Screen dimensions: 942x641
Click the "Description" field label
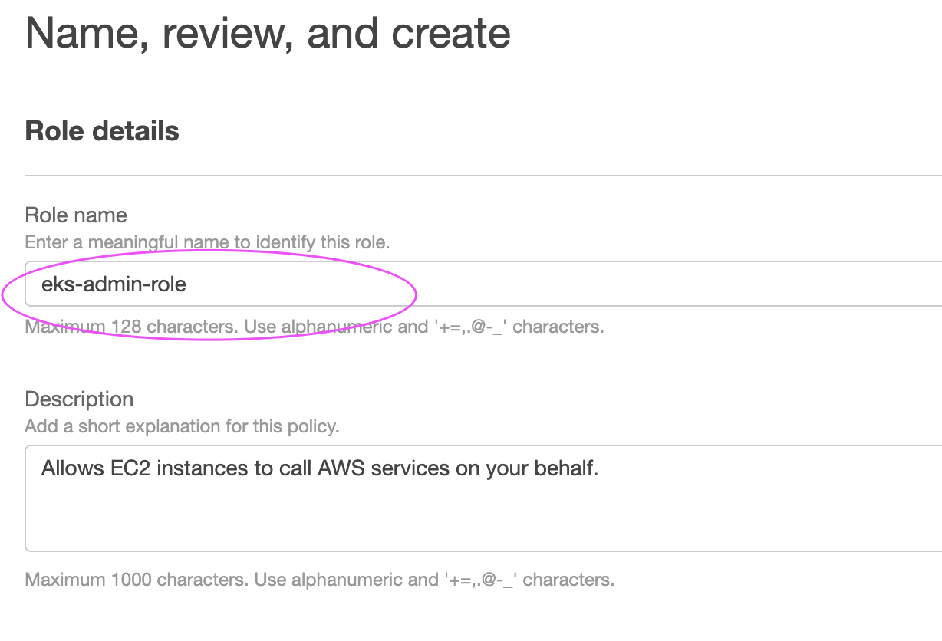(x=79, y=399)
